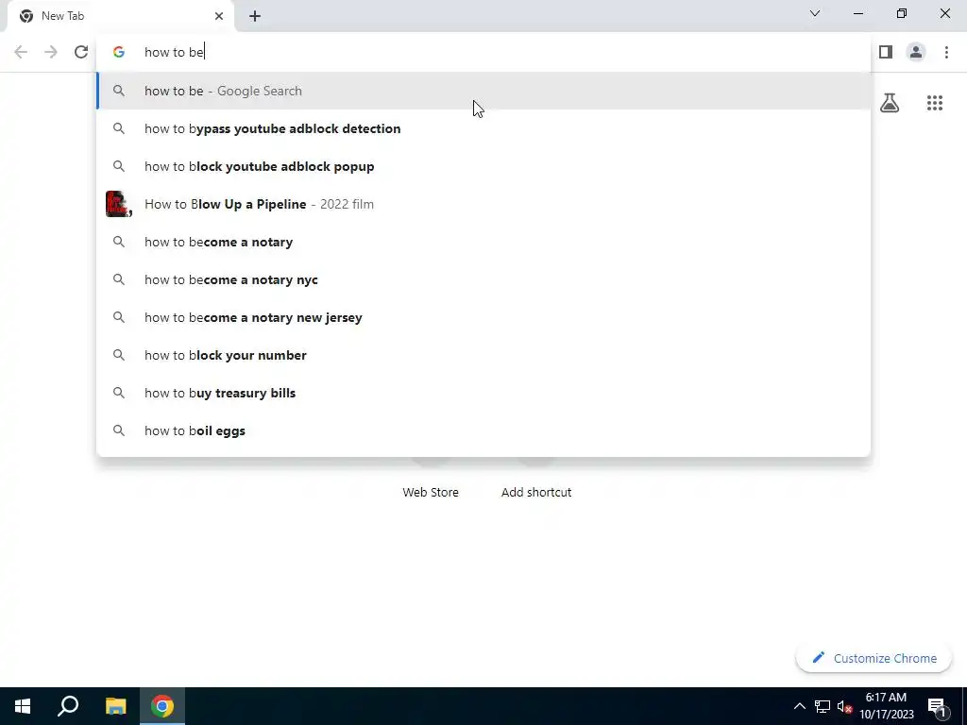967x725 pixels.
Task: Open a new tab with plus button
Action: tap(255, 16)
